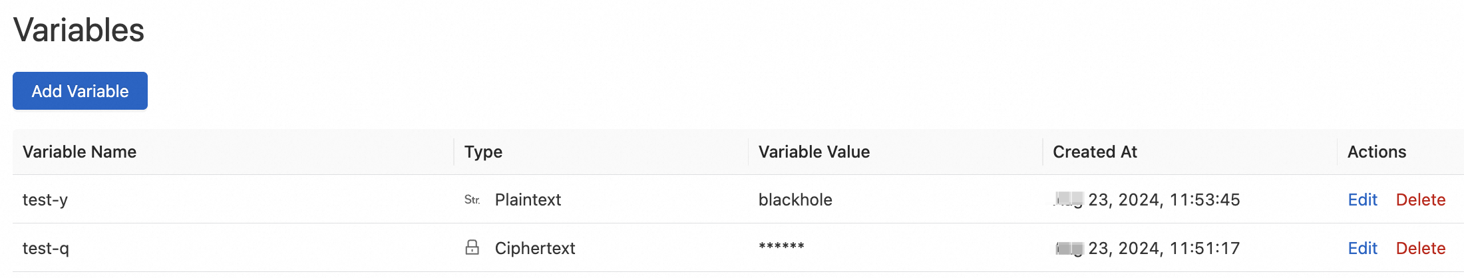
Task: Click the Str. plaintext type icon
Action: tap(472, 200)
